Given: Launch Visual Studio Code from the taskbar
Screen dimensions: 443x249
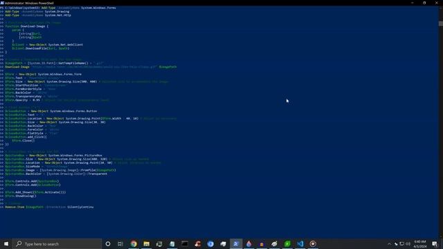Looking at the screenshot, I should coord(300,243).
